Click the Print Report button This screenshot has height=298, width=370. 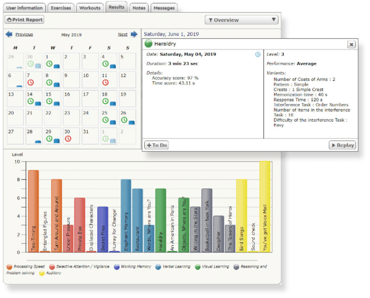pos(24,20)
